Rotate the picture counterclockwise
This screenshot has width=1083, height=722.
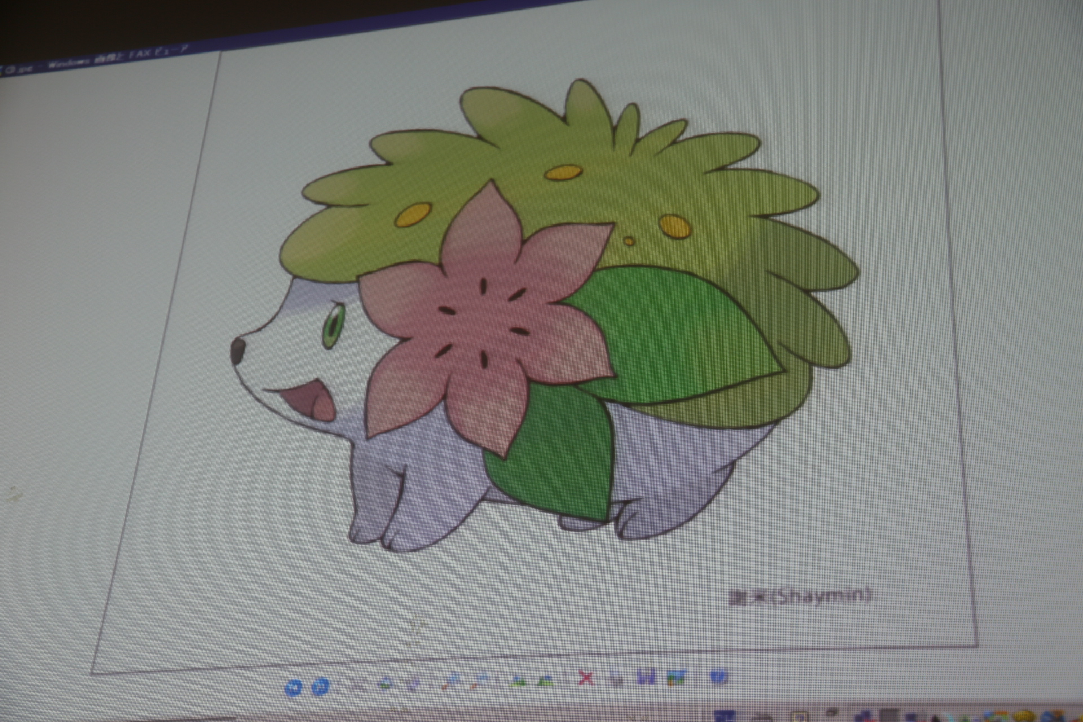[x=545, y=680]
